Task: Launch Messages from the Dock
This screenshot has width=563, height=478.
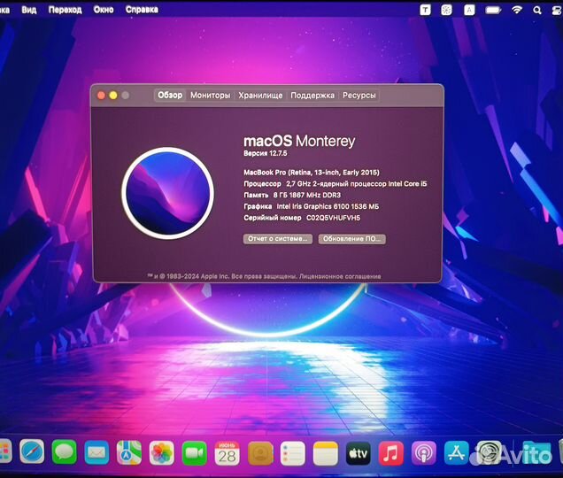Action: (x=65, y=451)
